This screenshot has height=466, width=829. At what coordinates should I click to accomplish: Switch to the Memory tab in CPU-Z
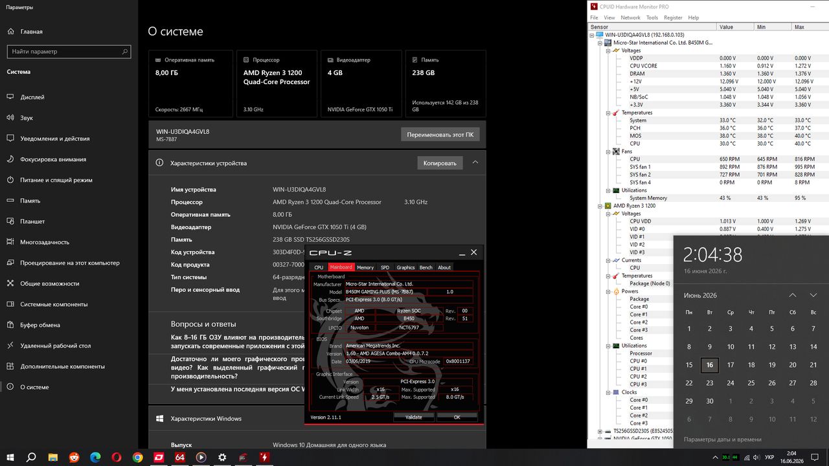point(365,267)
